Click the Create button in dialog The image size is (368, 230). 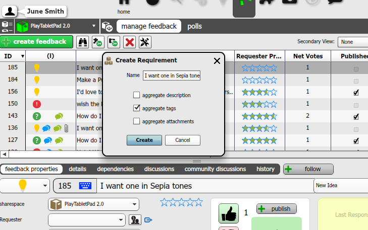pyautogui.click(x=144, y=140)
